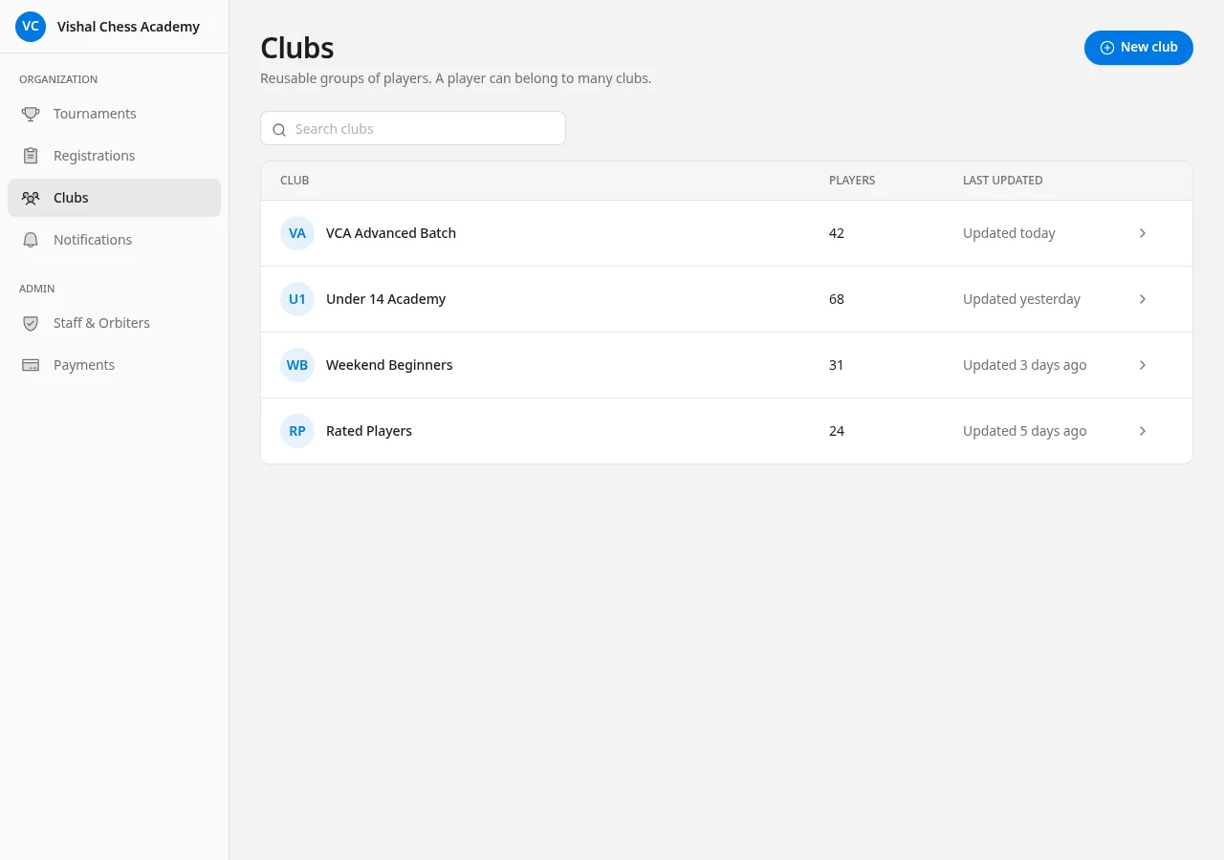The image size is (1224, 860).
Task: Go to Registrations in the sidebar
Action: [x=114, y=156]
